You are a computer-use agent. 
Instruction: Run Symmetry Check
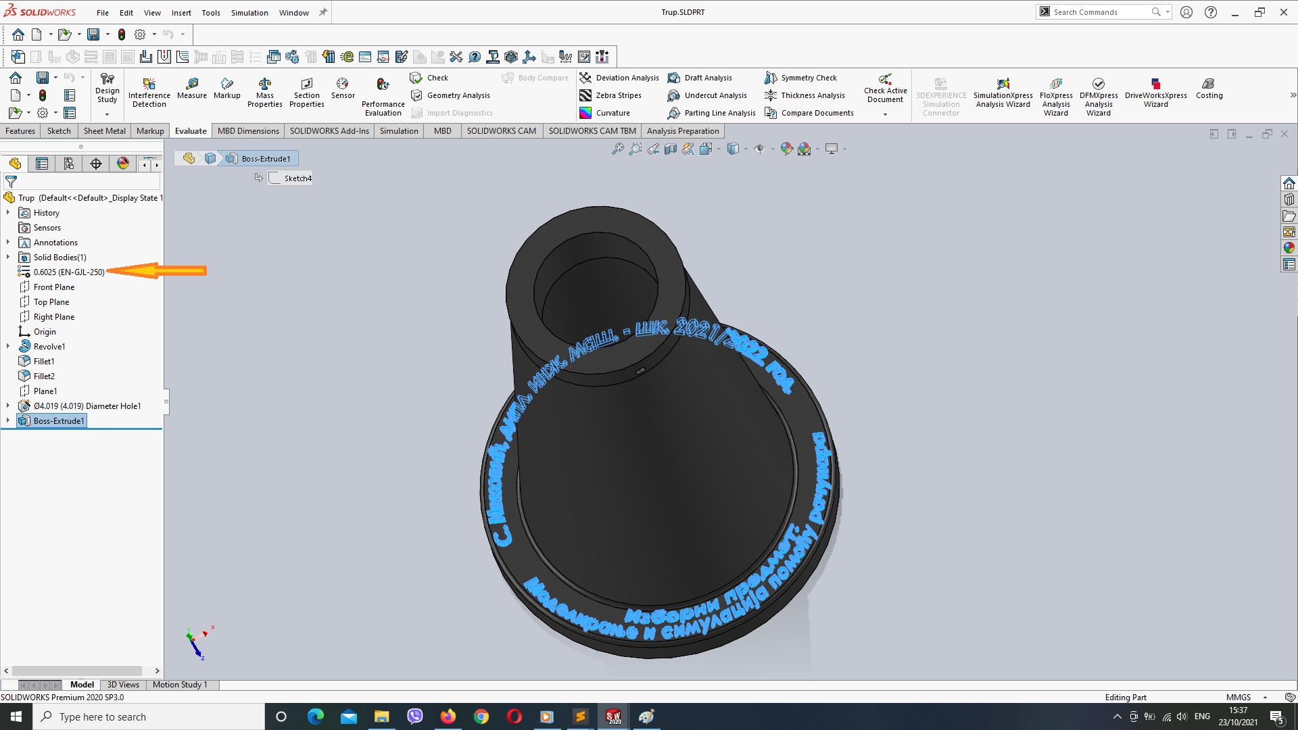(x=801, y=78)
